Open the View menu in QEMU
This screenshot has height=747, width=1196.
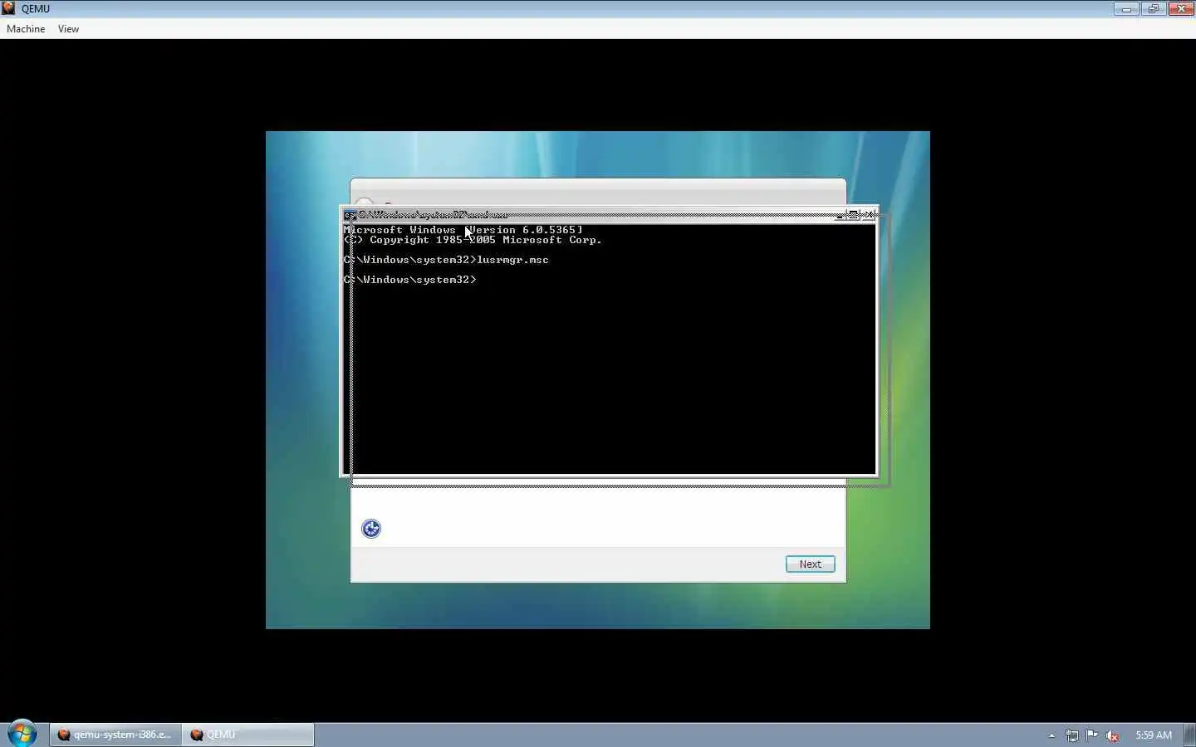click(x=68, y=29)
